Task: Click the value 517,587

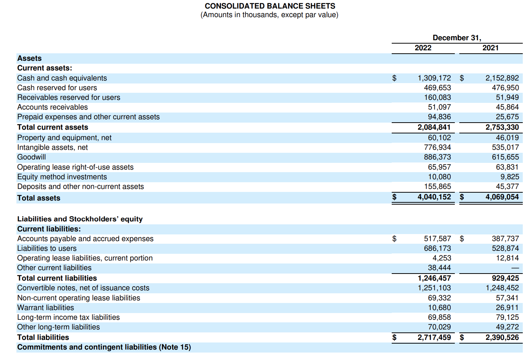Action: point(437,239)
